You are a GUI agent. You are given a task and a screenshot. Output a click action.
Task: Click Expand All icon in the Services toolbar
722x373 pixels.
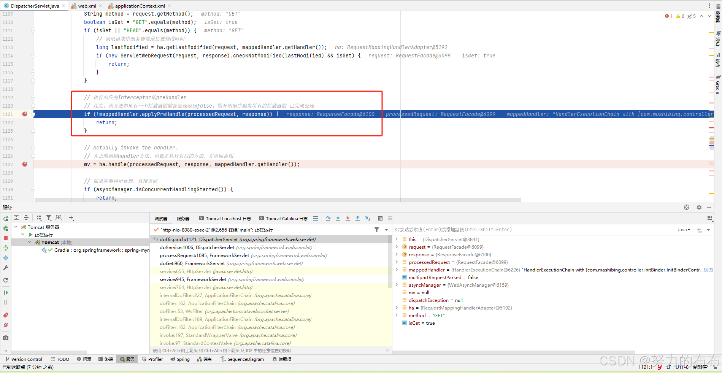(16, 217)
